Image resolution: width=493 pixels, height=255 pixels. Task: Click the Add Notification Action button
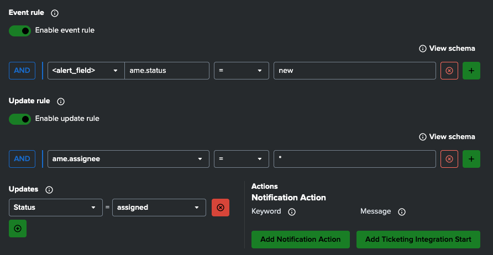click(x=300, y=240)
